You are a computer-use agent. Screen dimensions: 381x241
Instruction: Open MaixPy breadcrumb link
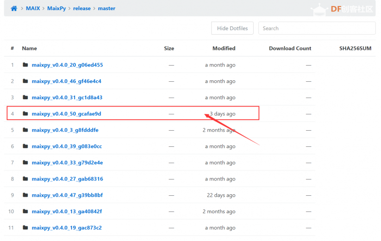coord(56,8)
